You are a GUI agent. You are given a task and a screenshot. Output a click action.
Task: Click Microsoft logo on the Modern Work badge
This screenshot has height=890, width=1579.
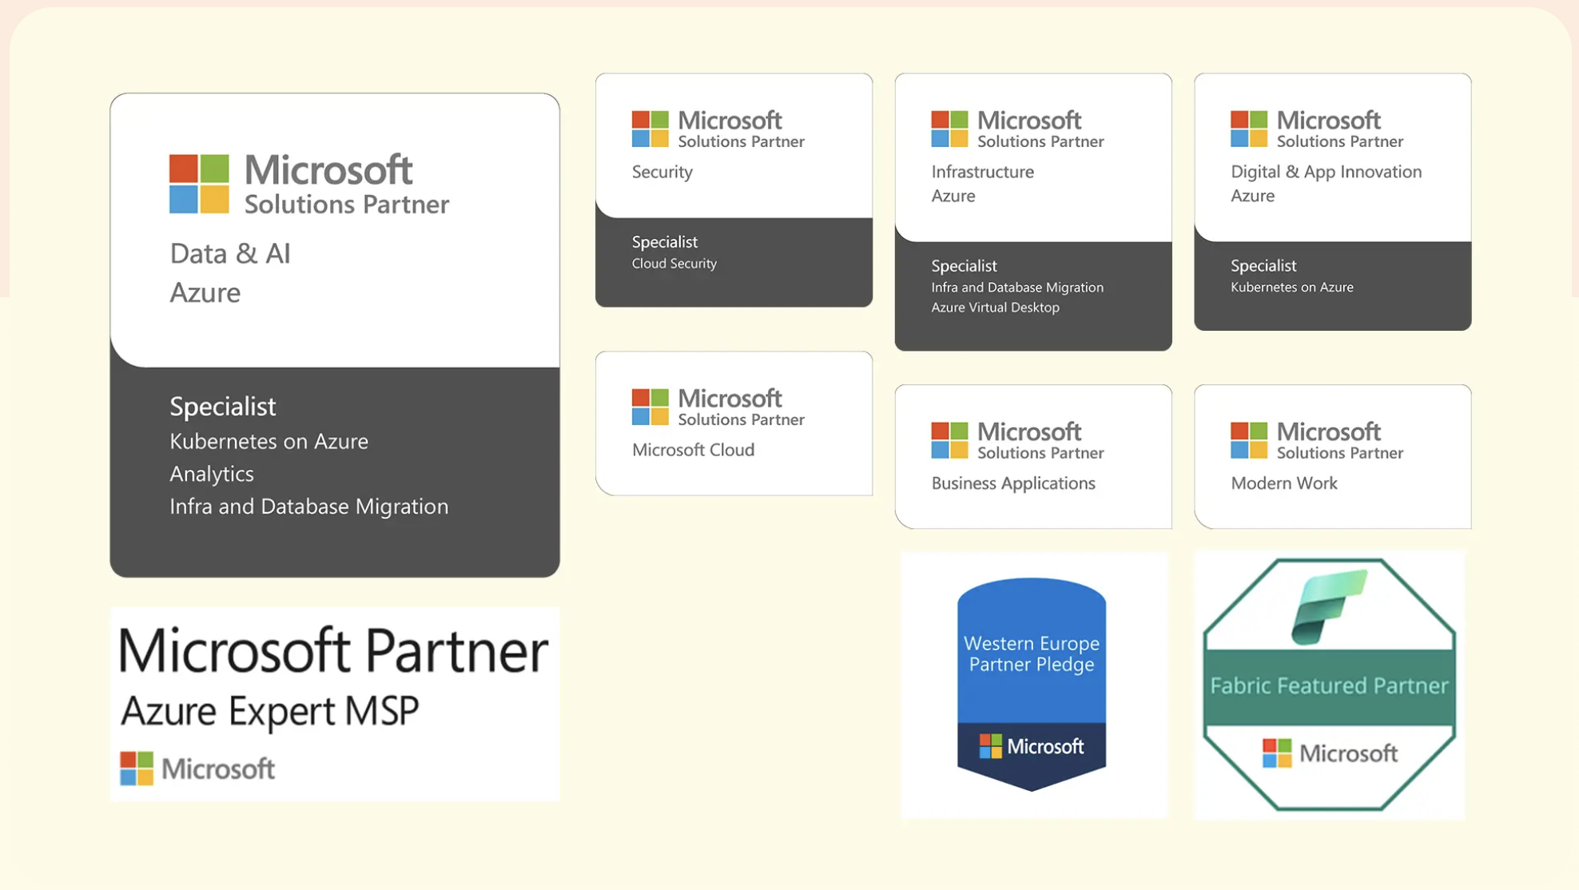click(1248, 440)
